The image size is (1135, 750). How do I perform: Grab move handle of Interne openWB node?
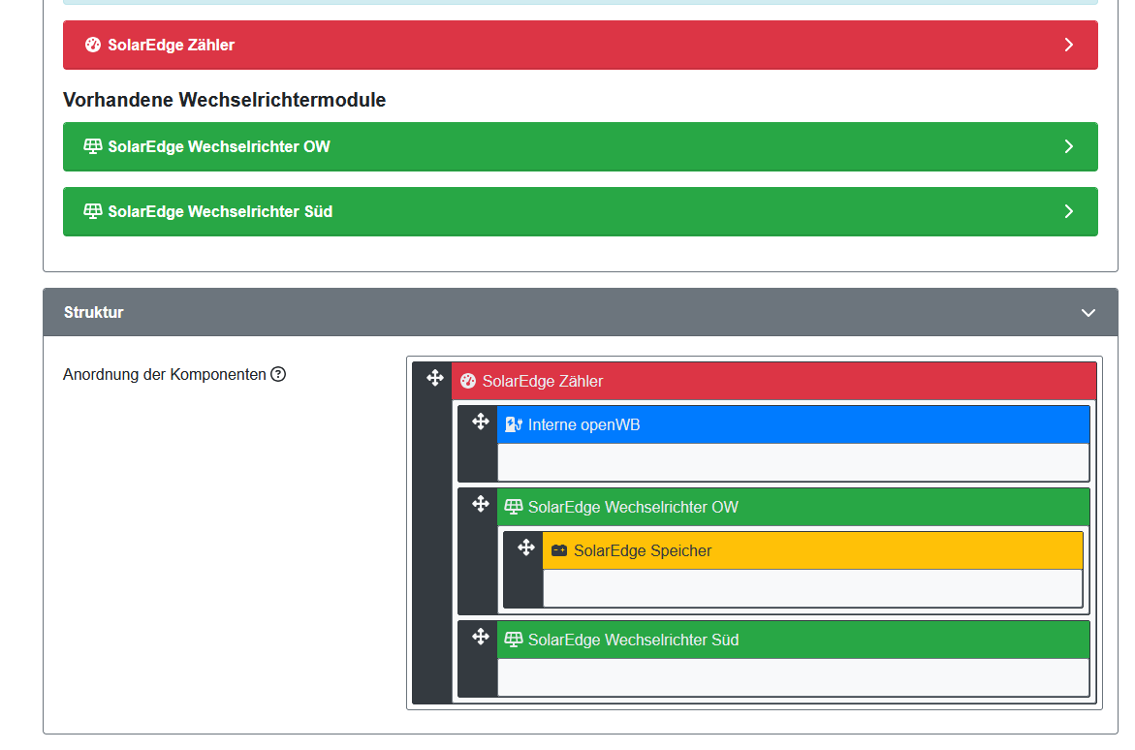click(x=480, y=422)
